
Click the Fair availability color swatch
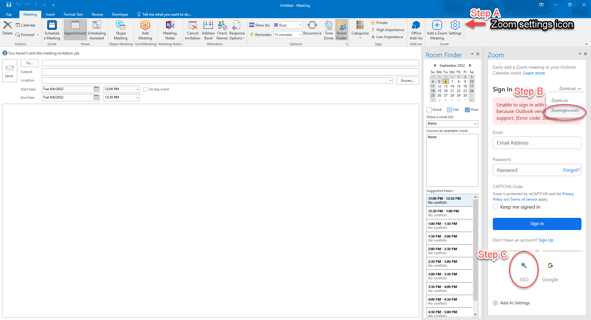(449, 110)
